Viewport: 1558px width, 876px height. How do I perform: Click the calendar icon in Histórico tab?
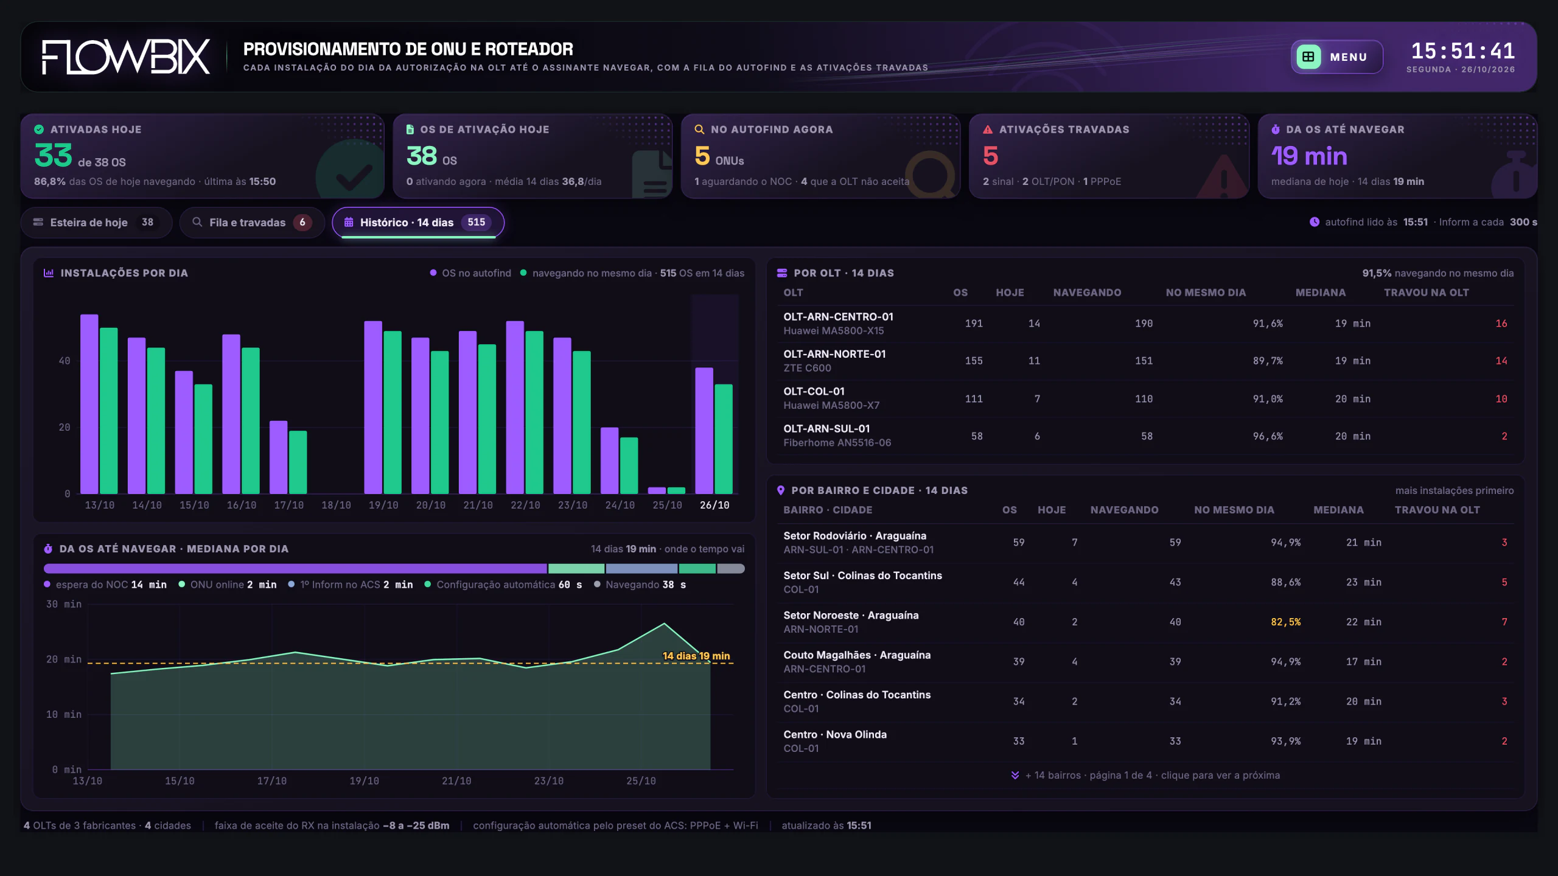click(x=349, y=223)
